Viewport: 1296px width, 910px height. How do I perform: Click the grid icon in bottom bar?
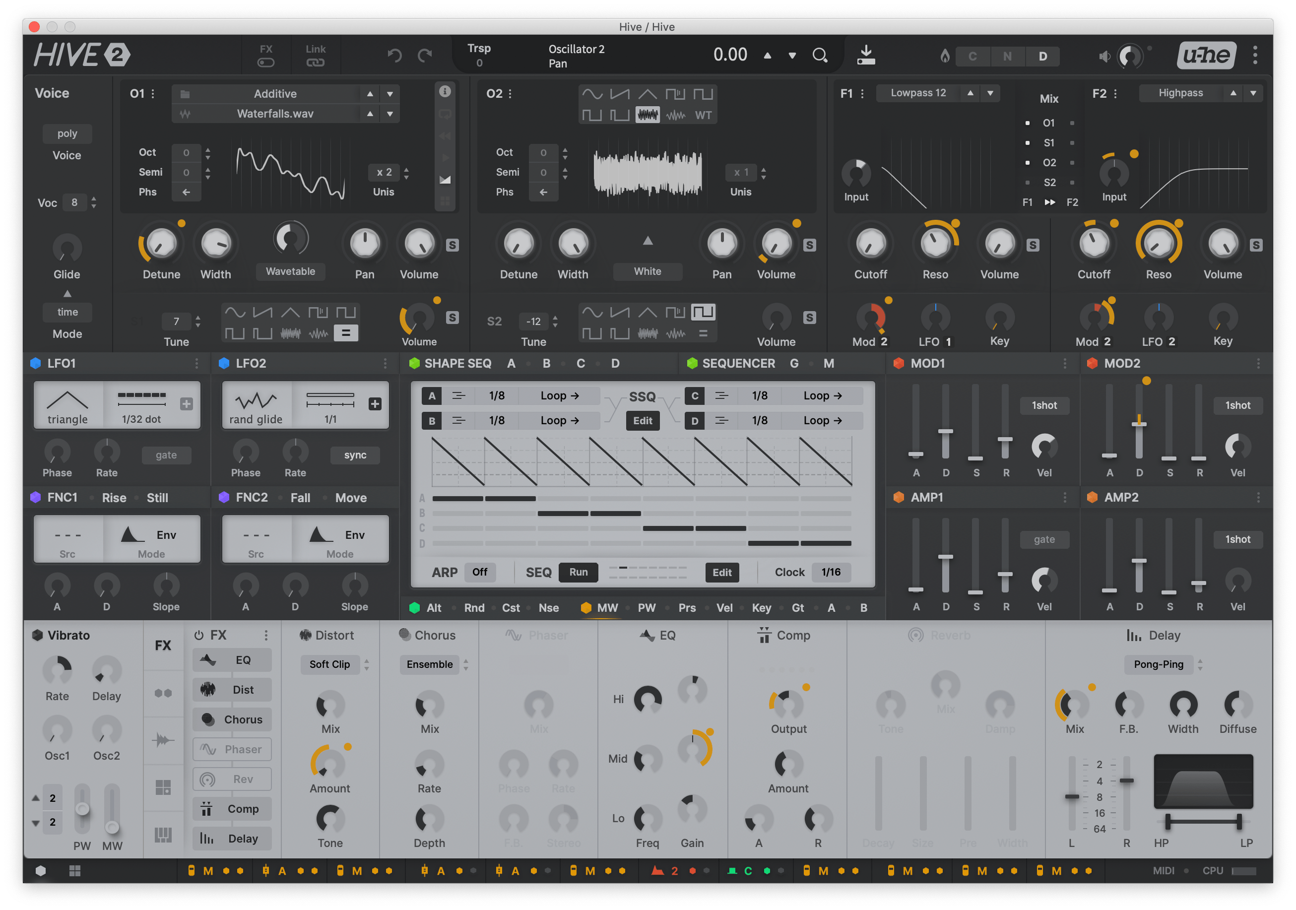coord(74,870)
